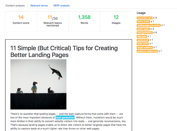
Task: Switch to the Relevant terms tab
Action: click(39, 6)
